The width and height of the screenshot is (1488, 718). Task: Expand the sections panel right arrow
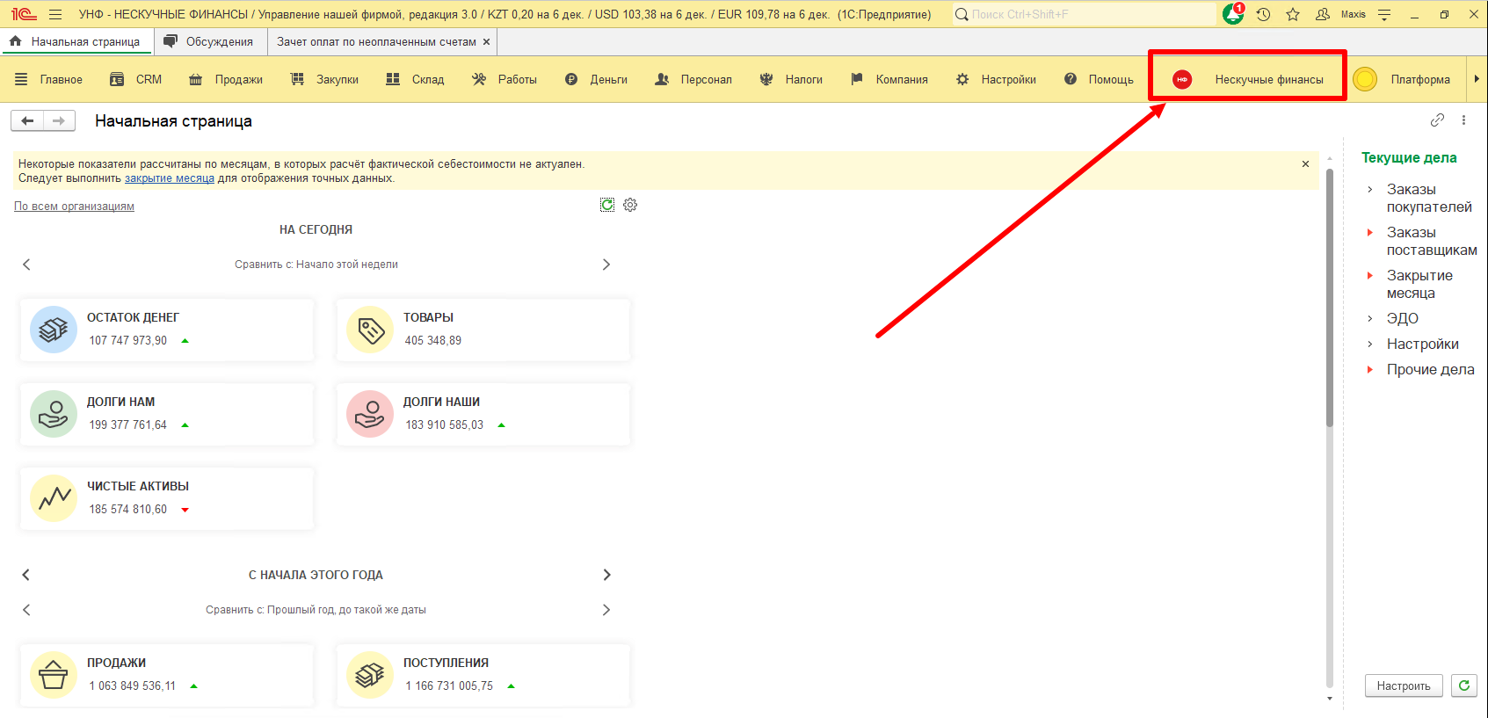tap(1477, 79)
